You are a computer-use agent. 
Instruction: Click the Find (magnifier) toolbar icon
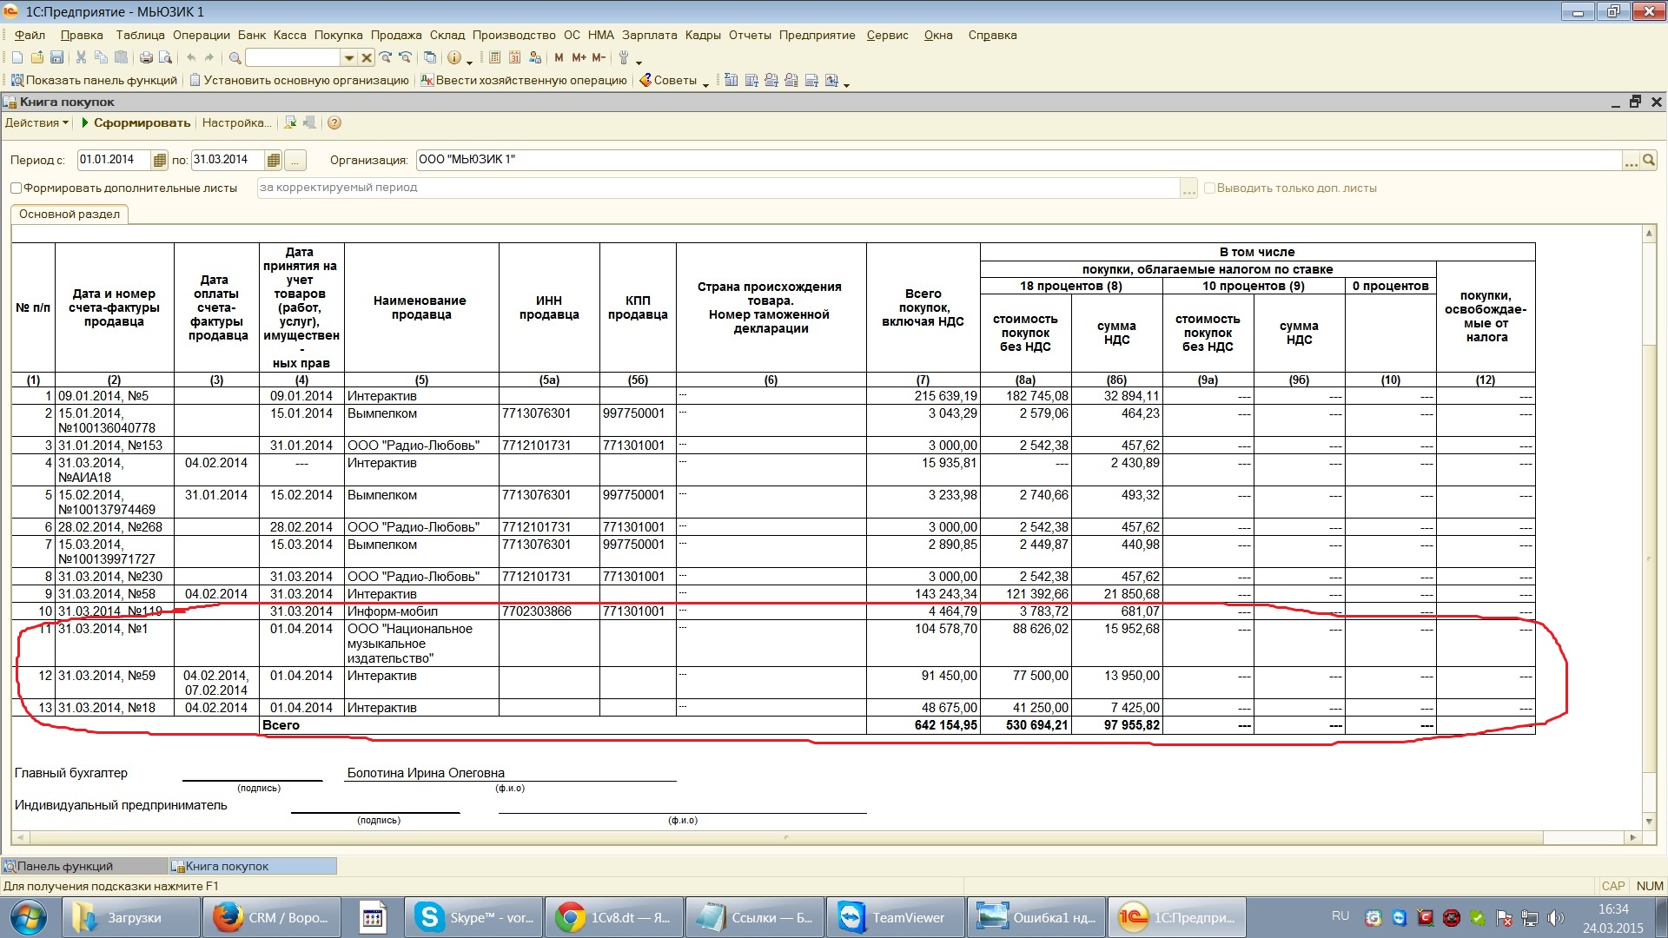235,57
